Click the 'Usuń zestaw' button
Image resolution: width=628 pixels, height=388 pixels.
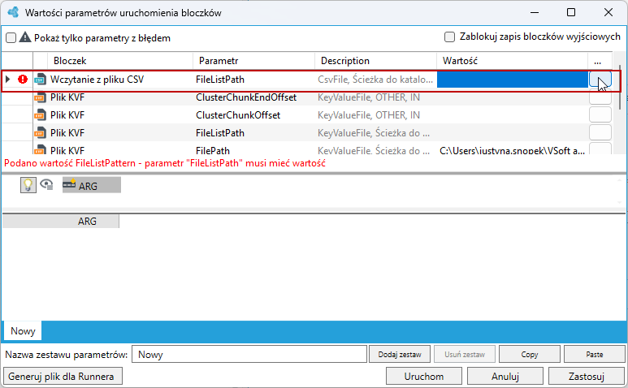(x=465, y=355)
